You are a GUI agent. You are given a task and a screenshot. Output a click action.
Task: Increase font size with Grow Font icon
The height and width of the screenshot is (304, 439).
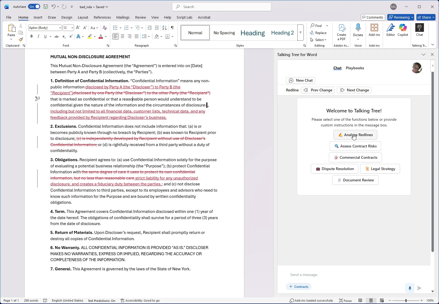point(78,28)
